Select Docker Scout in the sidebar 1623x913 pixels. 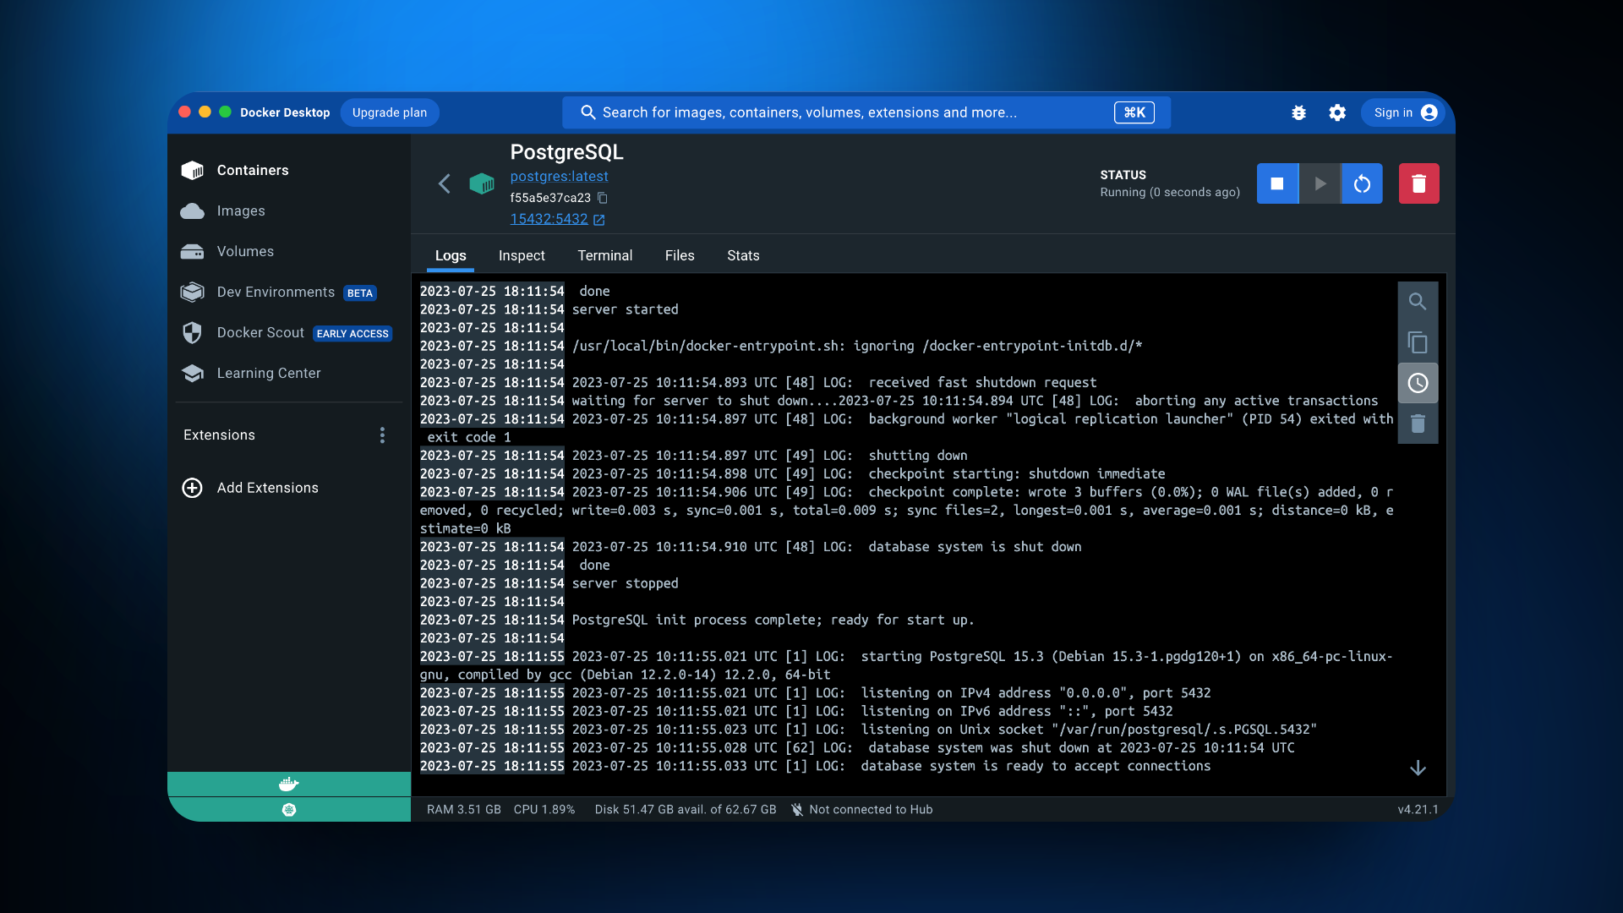point(260,332)
